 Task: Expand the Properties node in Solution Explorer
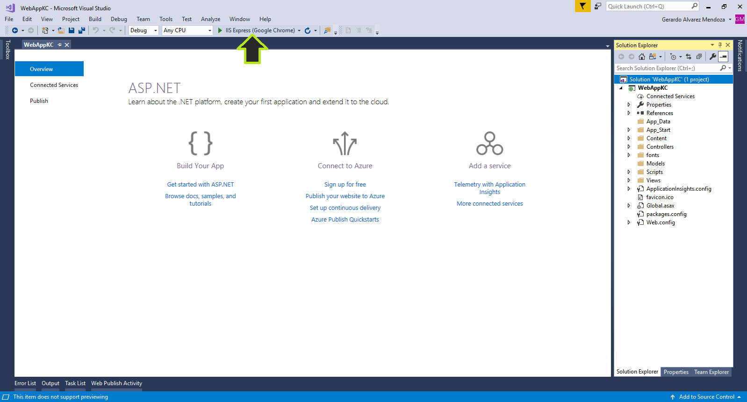coord(629,105)
